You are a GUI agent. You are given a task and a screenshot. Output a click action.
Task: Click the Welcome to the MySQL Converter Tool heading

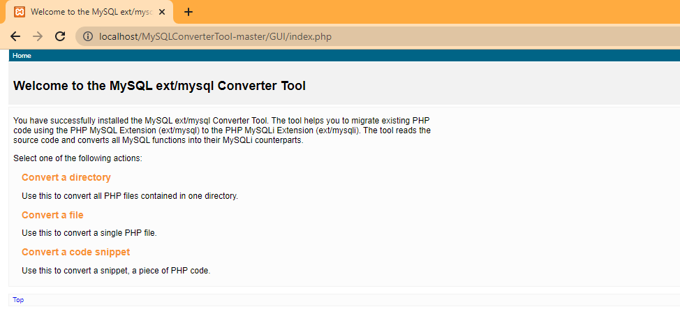click(x=160, y=86)
